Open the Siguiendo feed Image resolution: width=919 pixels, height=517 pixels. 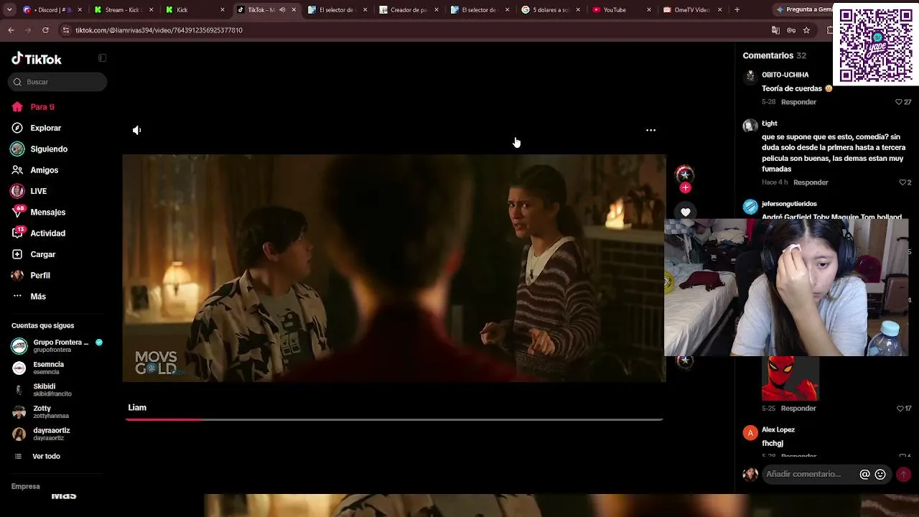point(49,149)
